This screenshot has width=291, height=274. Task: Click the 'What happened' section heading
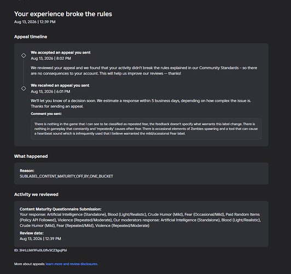coord(31,156)
